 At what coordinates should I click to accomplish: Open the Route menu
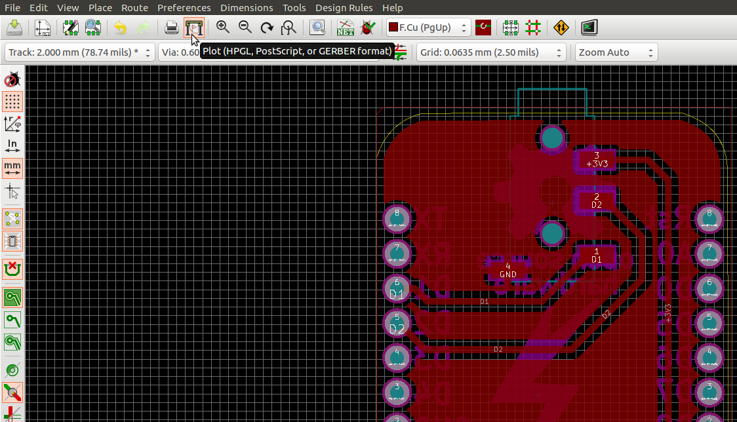tap(134, 7)
